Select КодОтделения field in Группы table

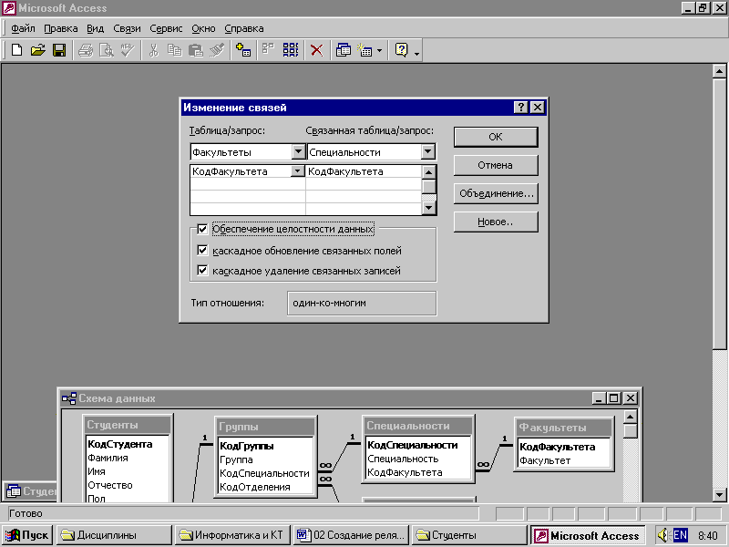255,487
